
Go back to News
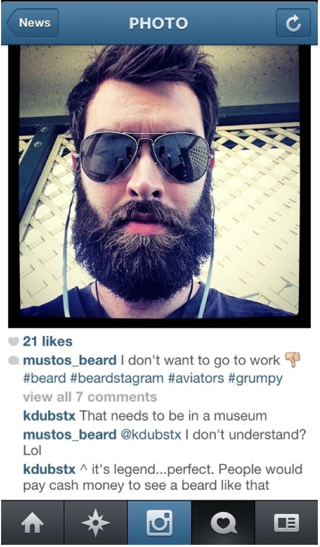(33, 23)
